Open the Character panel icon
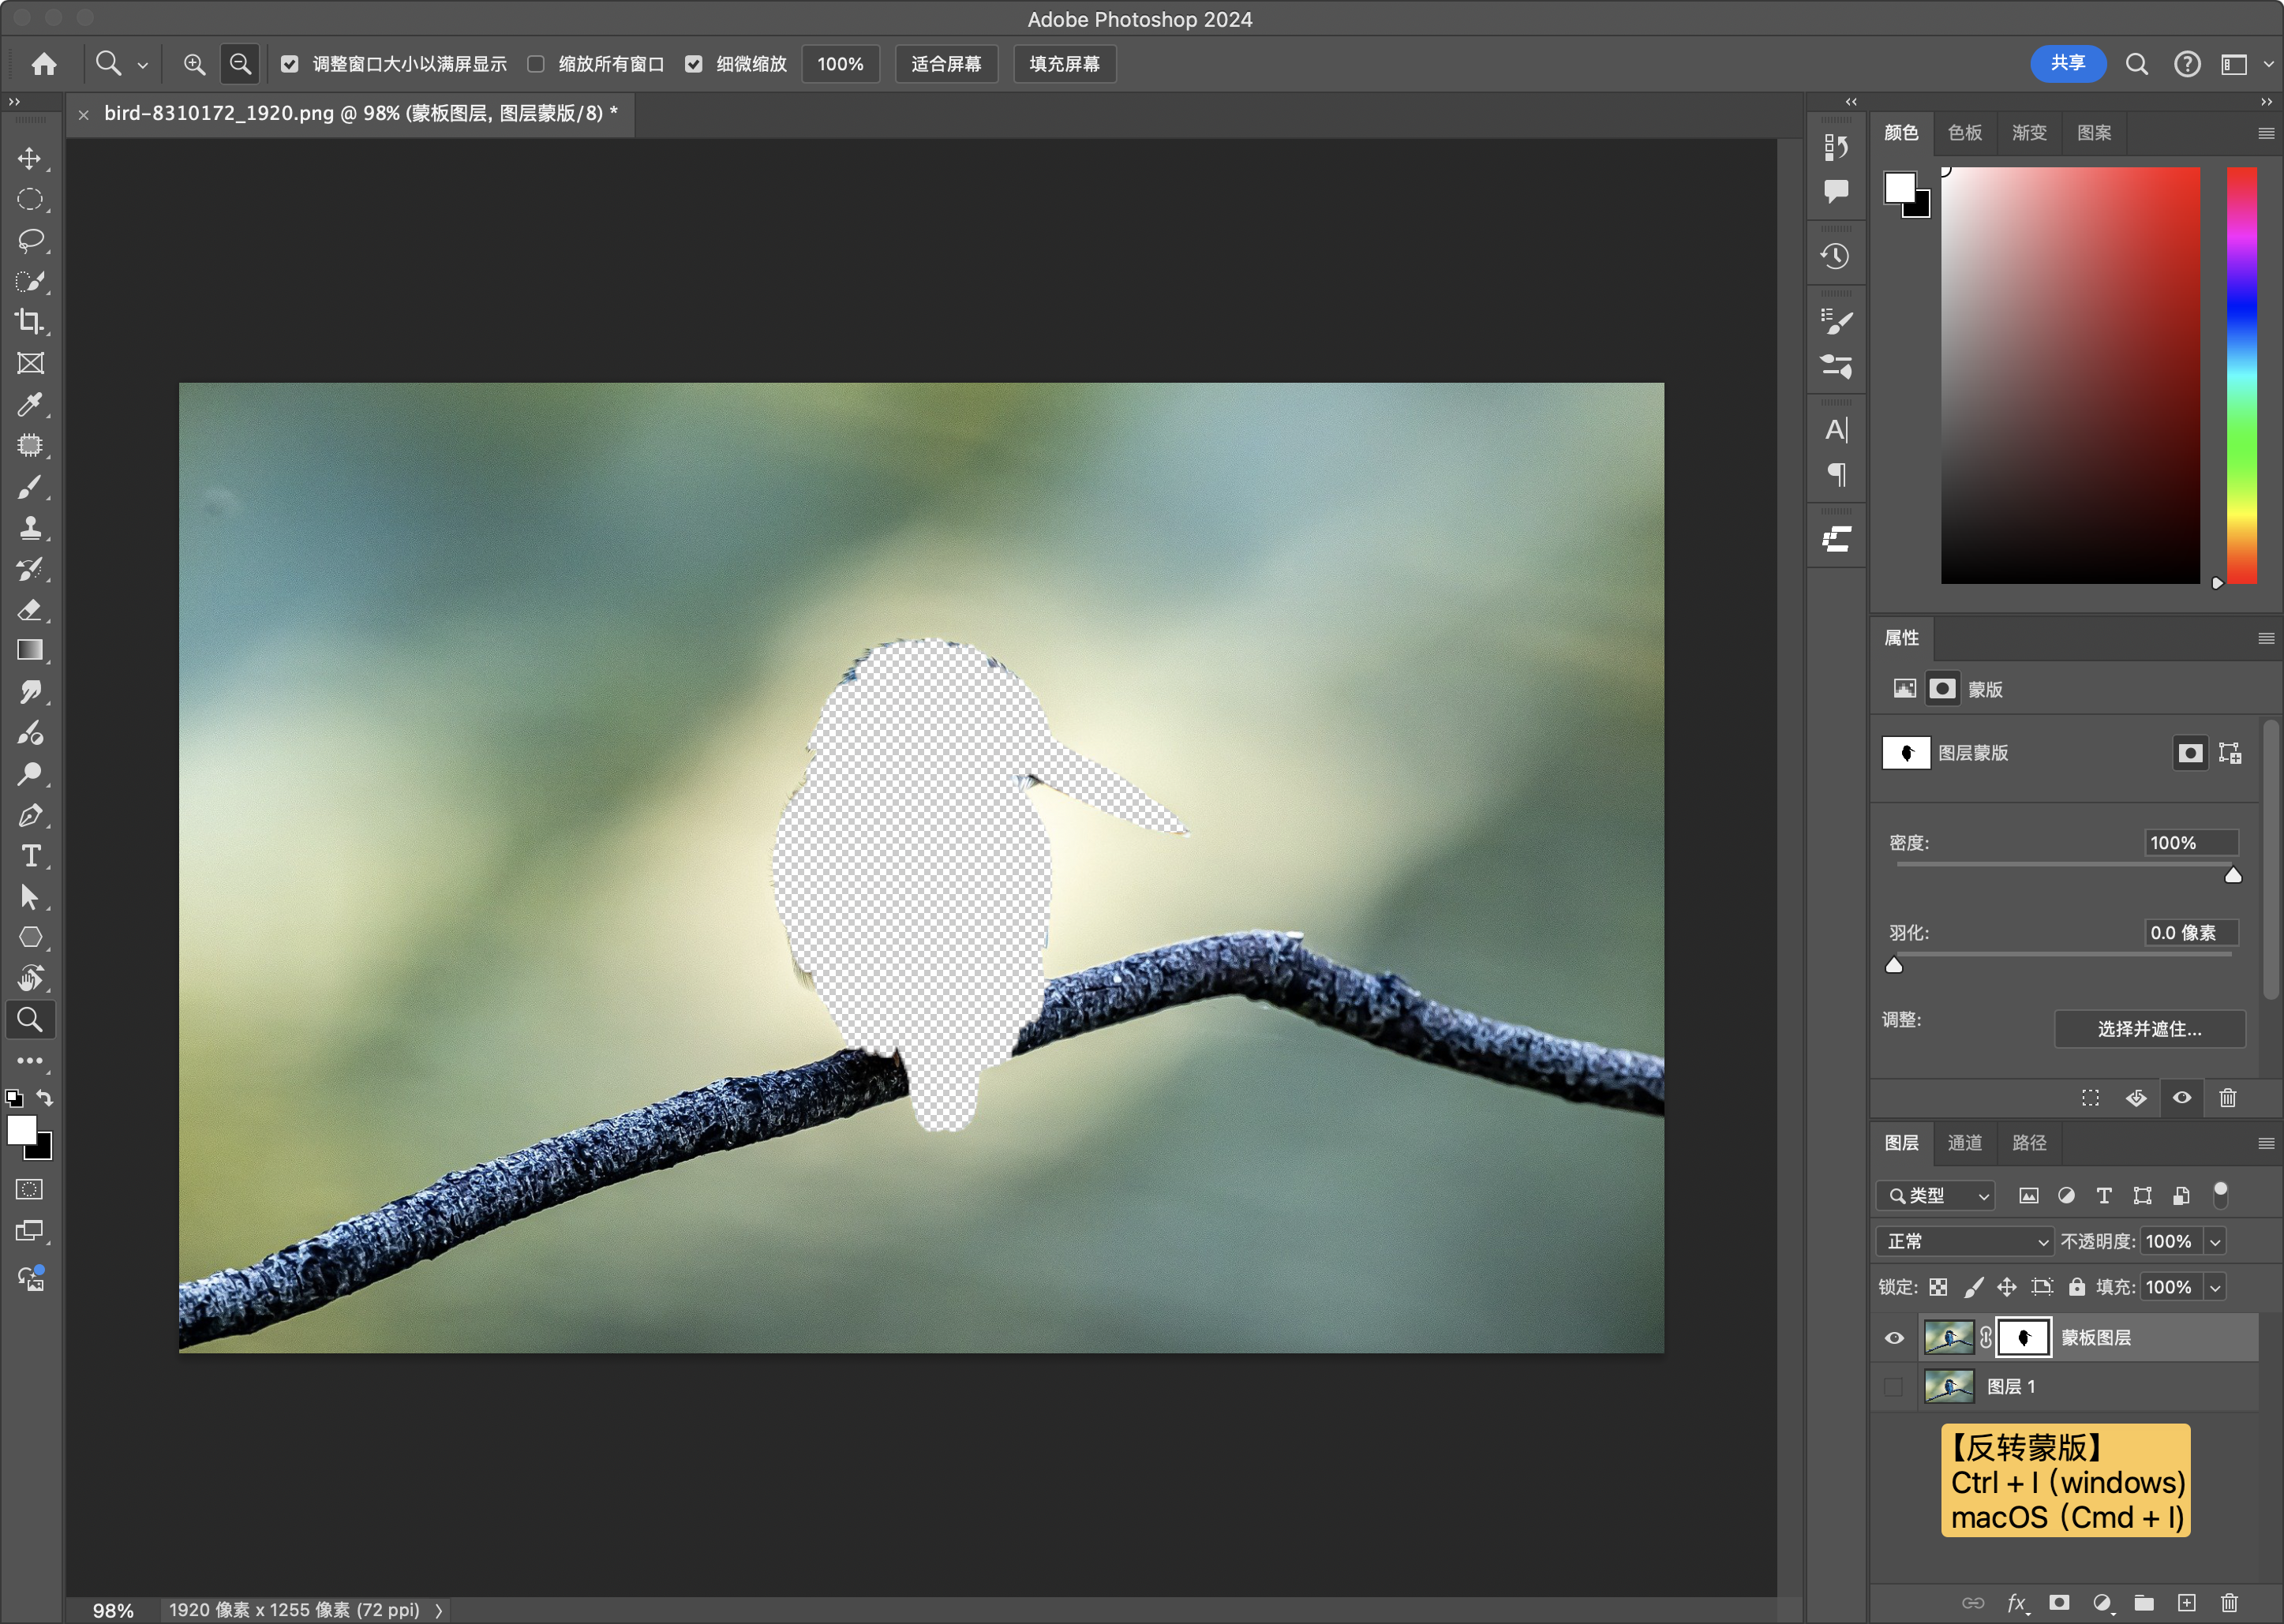The height and width of the screenshot is (1624, 2284). [1835, 430]
